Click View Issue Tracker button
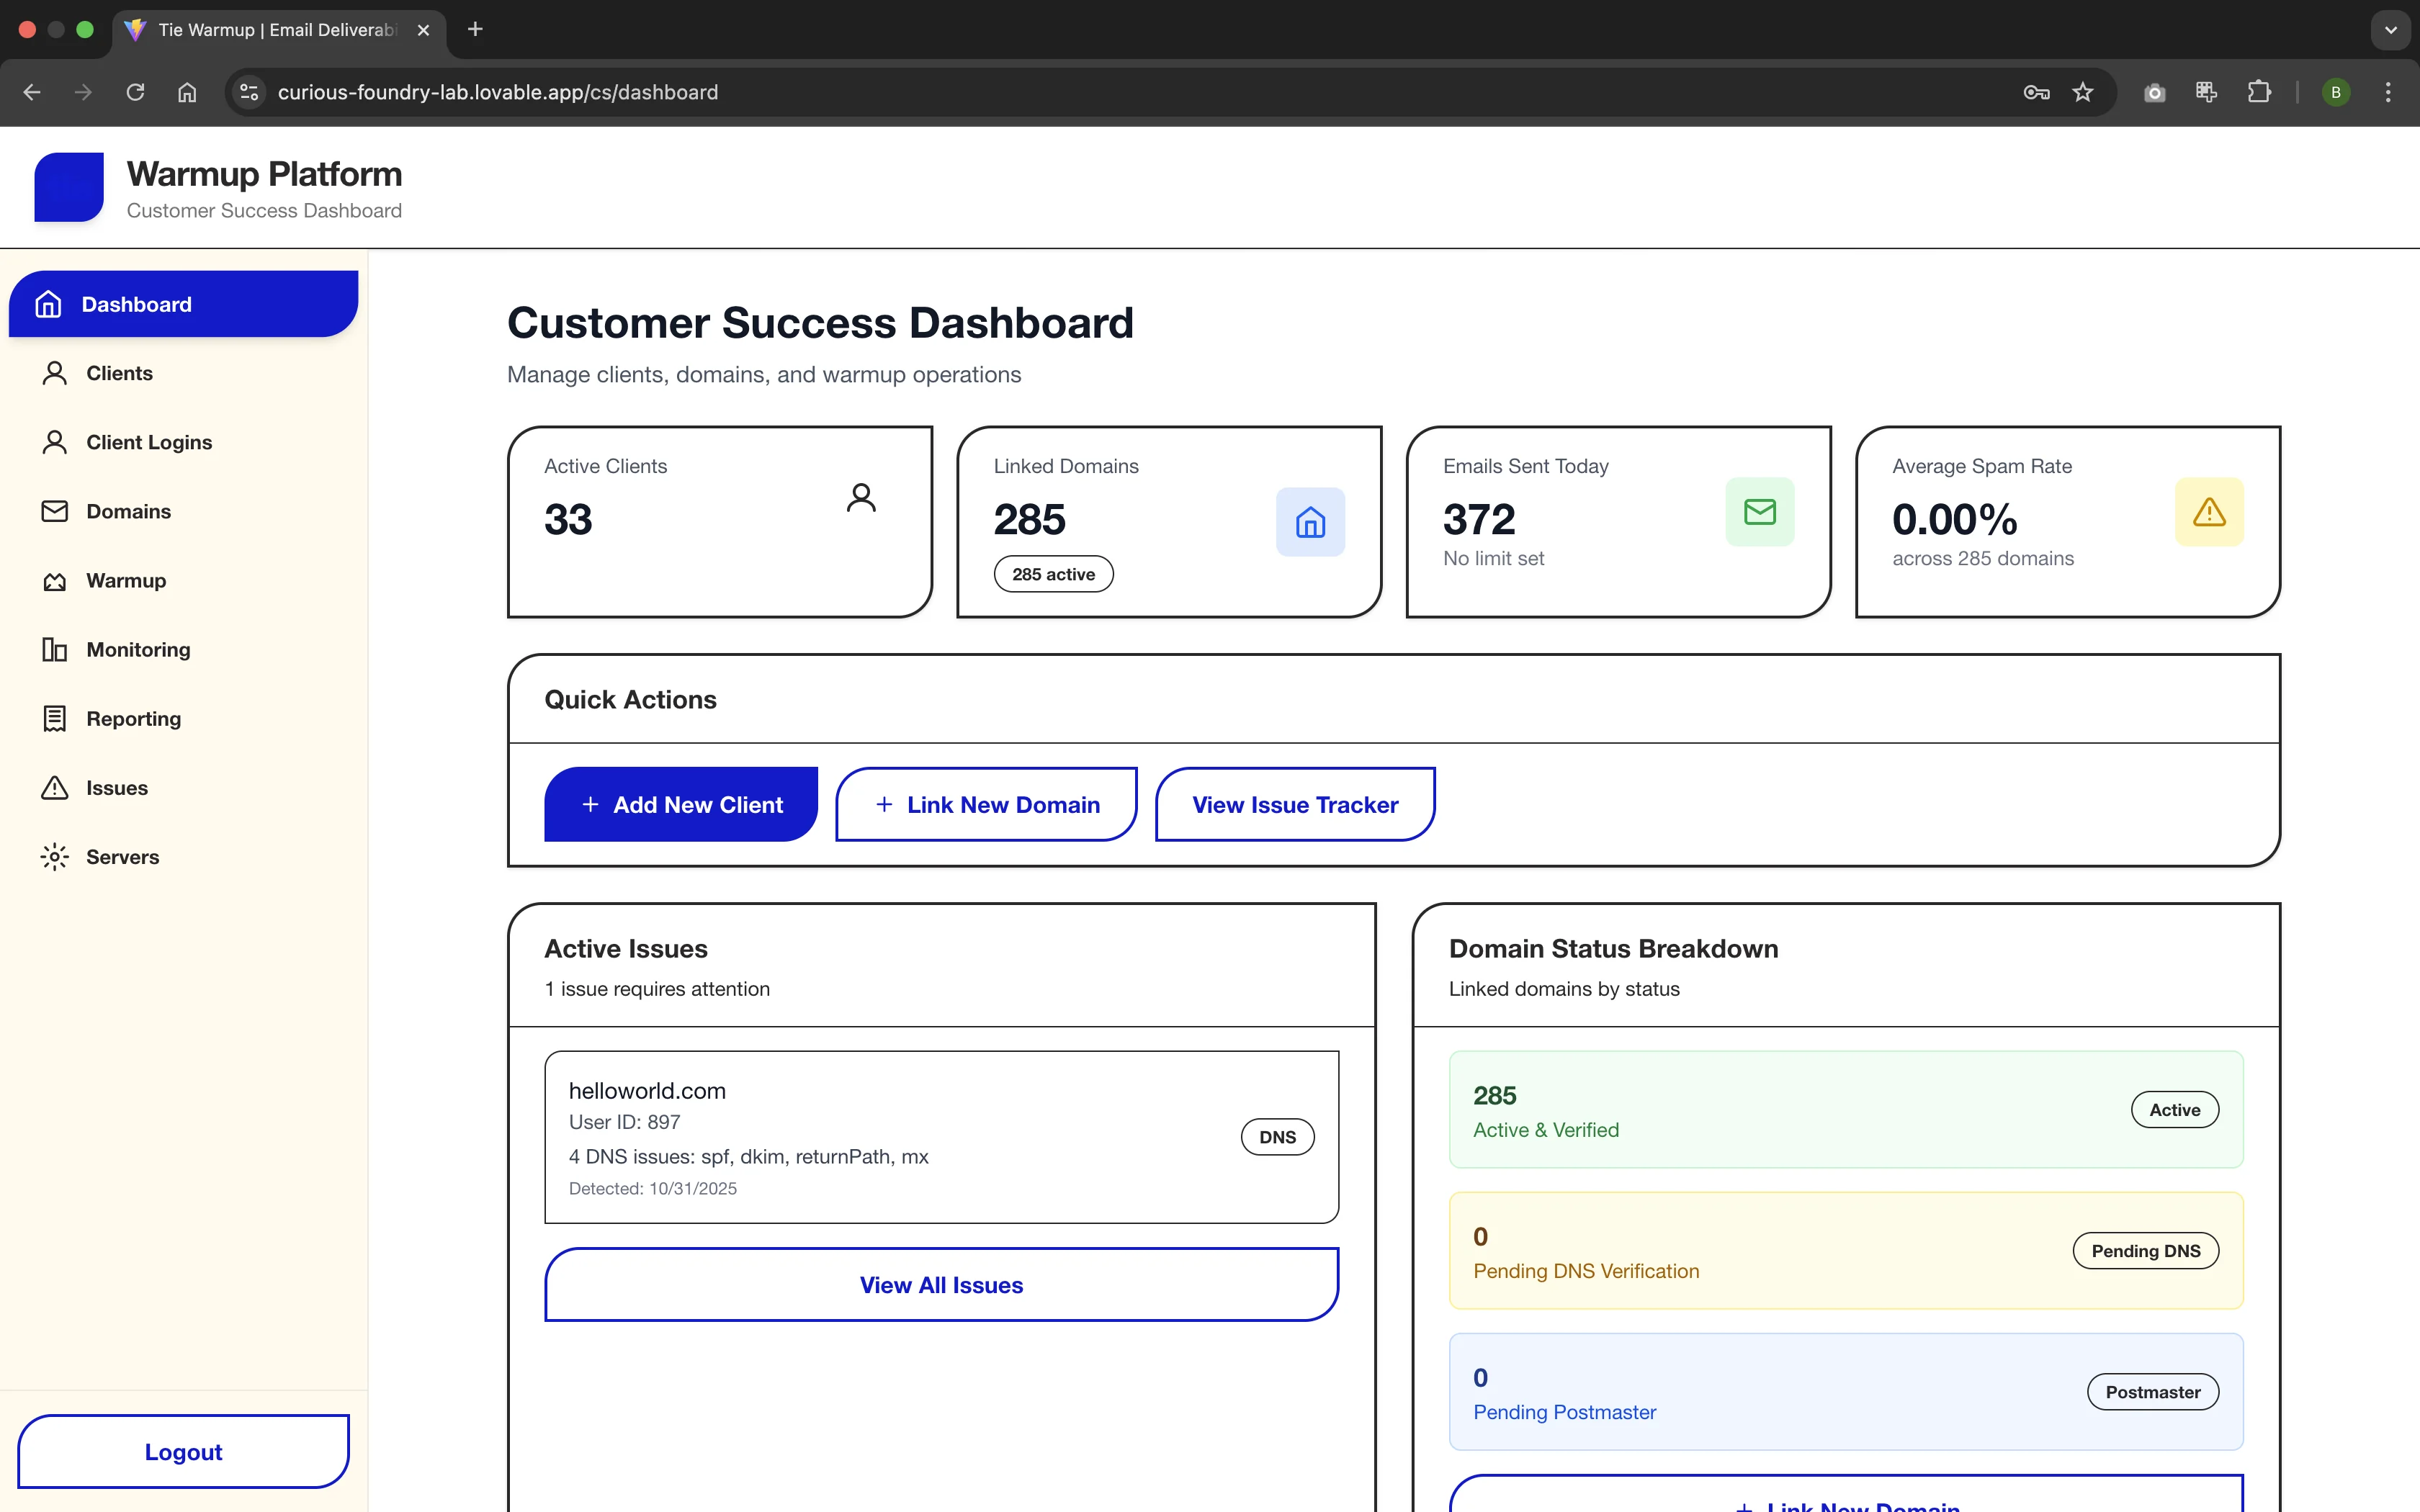 (x=1295, y=805)
